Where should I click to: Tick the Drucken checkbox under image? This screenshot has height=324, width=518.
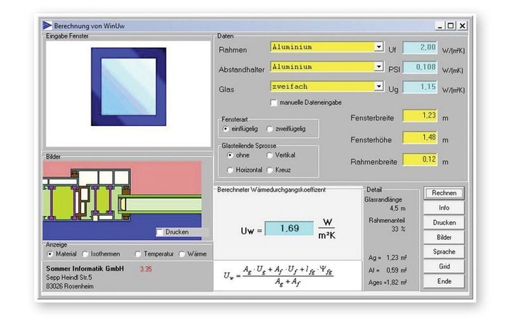pos(159,232)
